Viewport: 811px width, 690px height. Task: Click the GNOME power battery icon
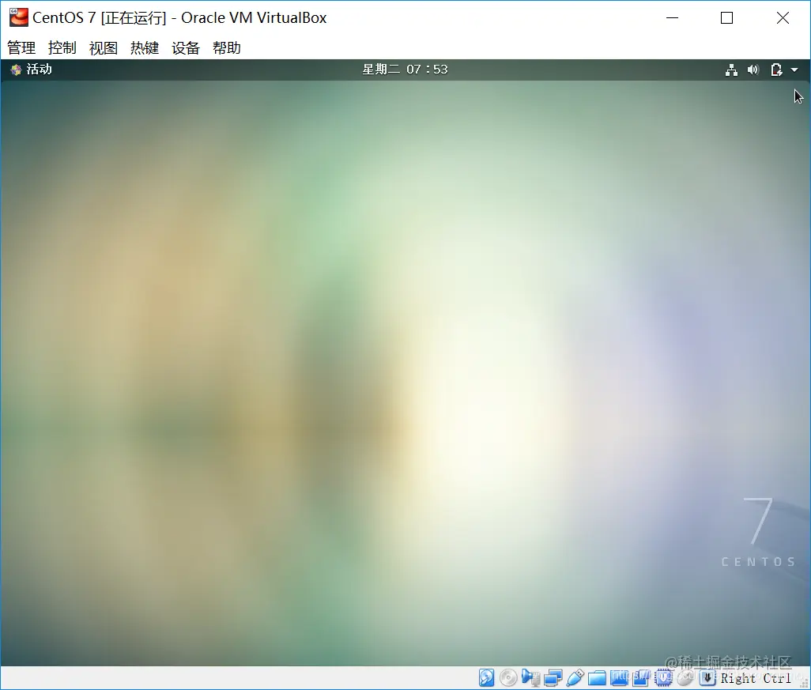click(776, 70)
